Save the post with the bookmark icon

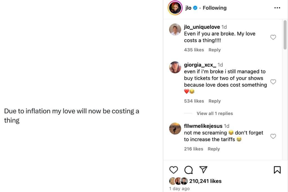tap(277, 170)
